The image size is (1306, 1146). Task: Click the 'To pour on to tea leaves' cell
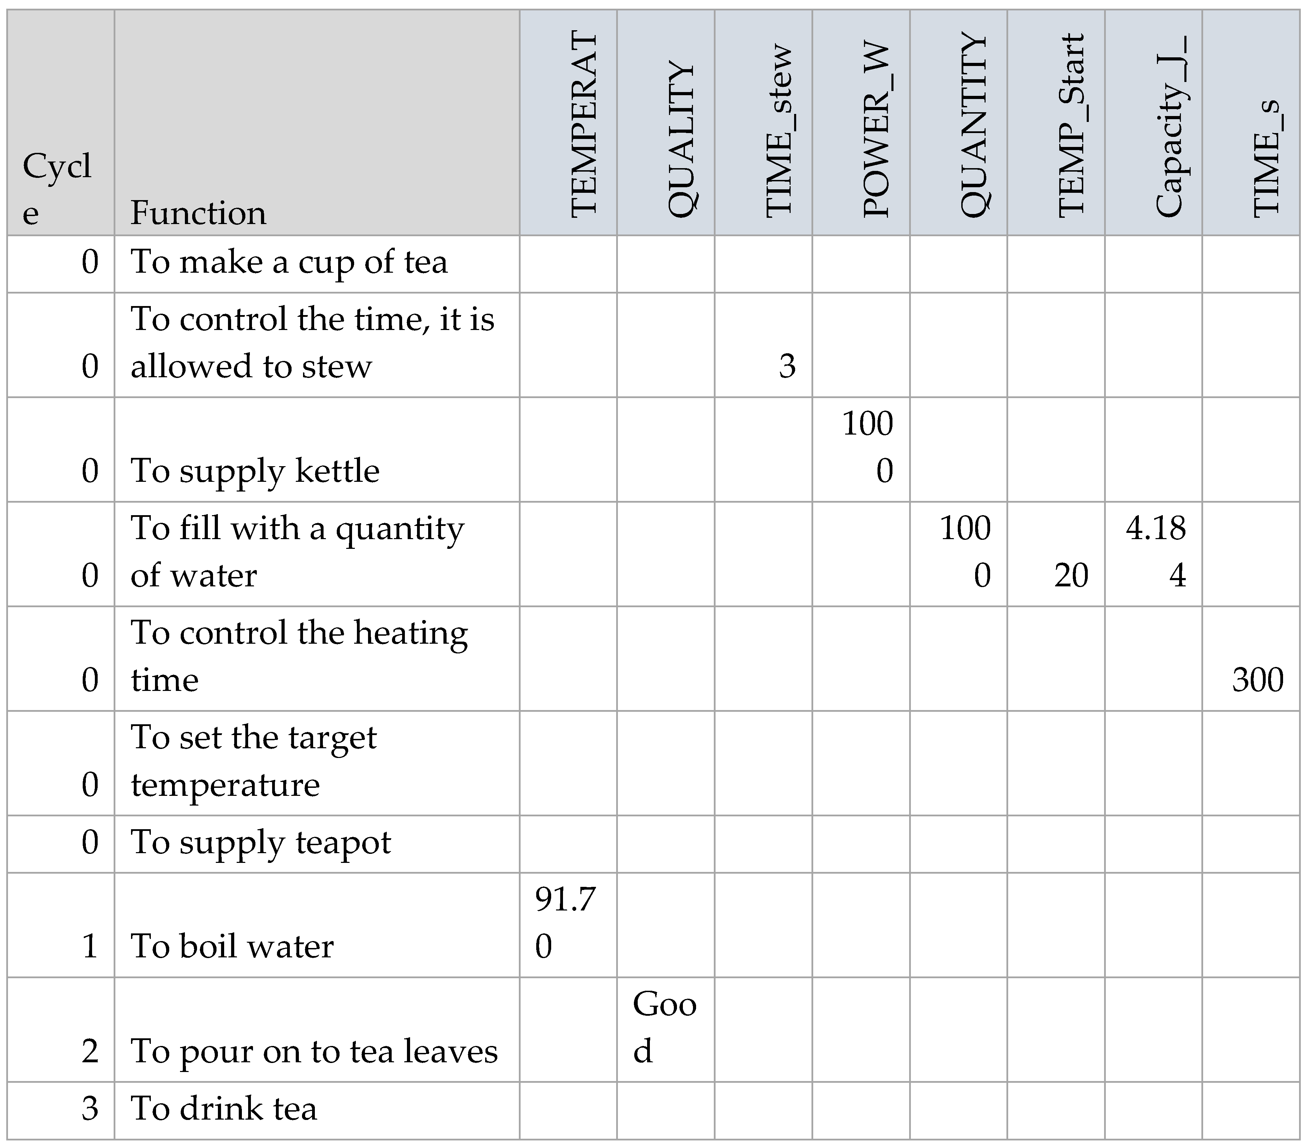pyautogui.click(x=314, y=1051)
